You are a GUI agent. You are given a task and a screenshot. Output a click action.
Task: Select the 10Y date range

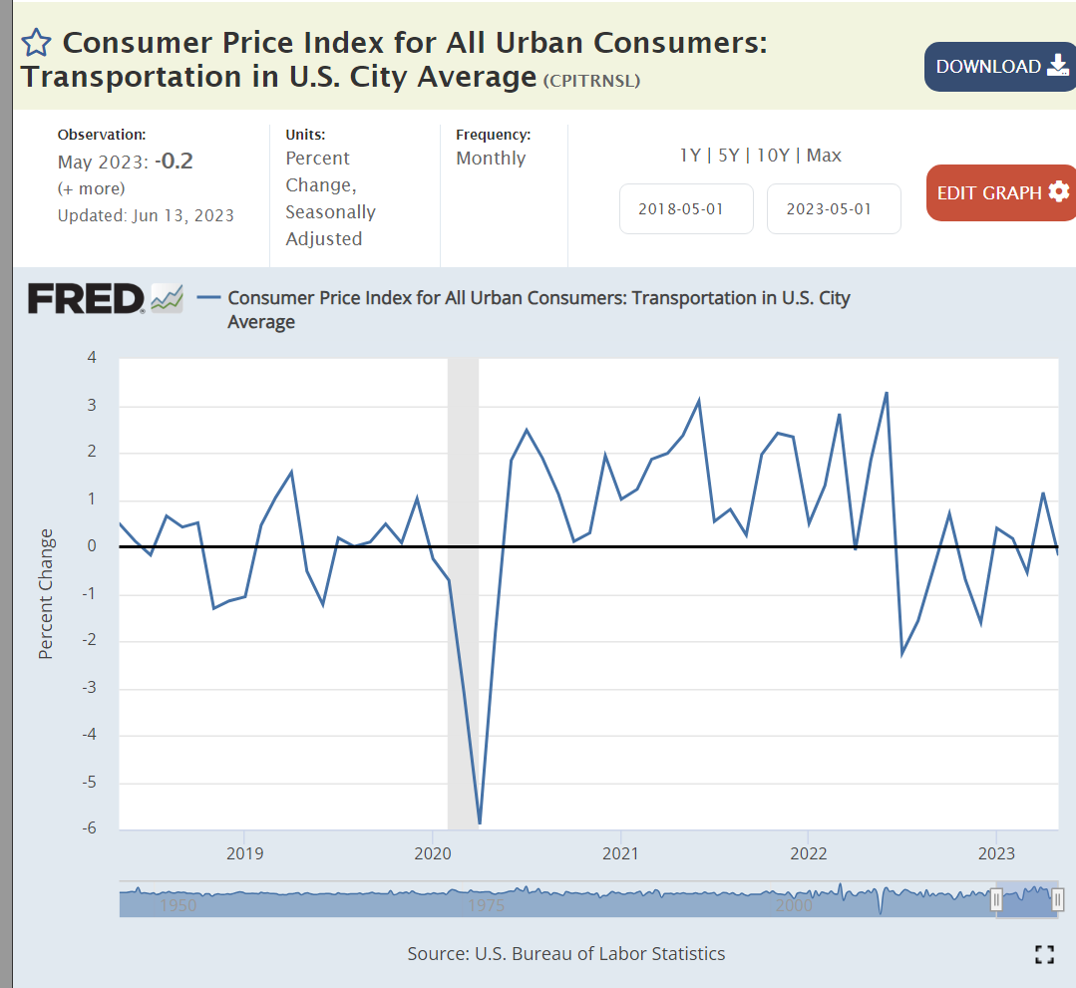click(773, 156)
